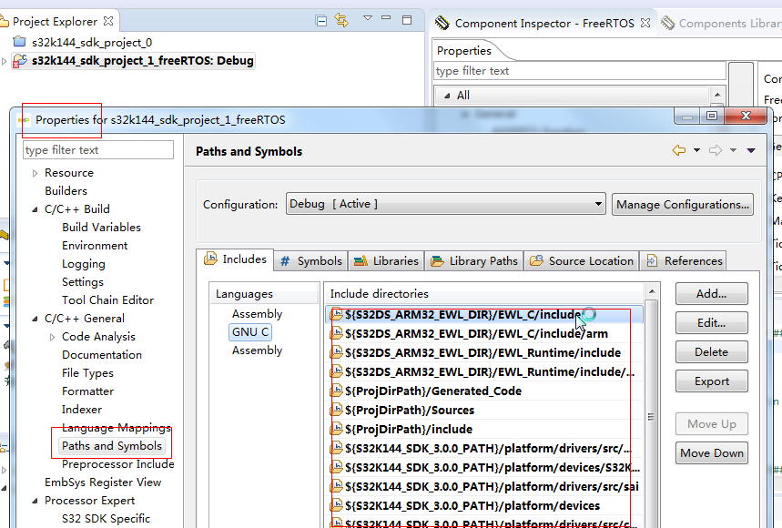The width and height of the screenshot is (782, 528).
Task: Open Indexer page
Action: [82, 410]
